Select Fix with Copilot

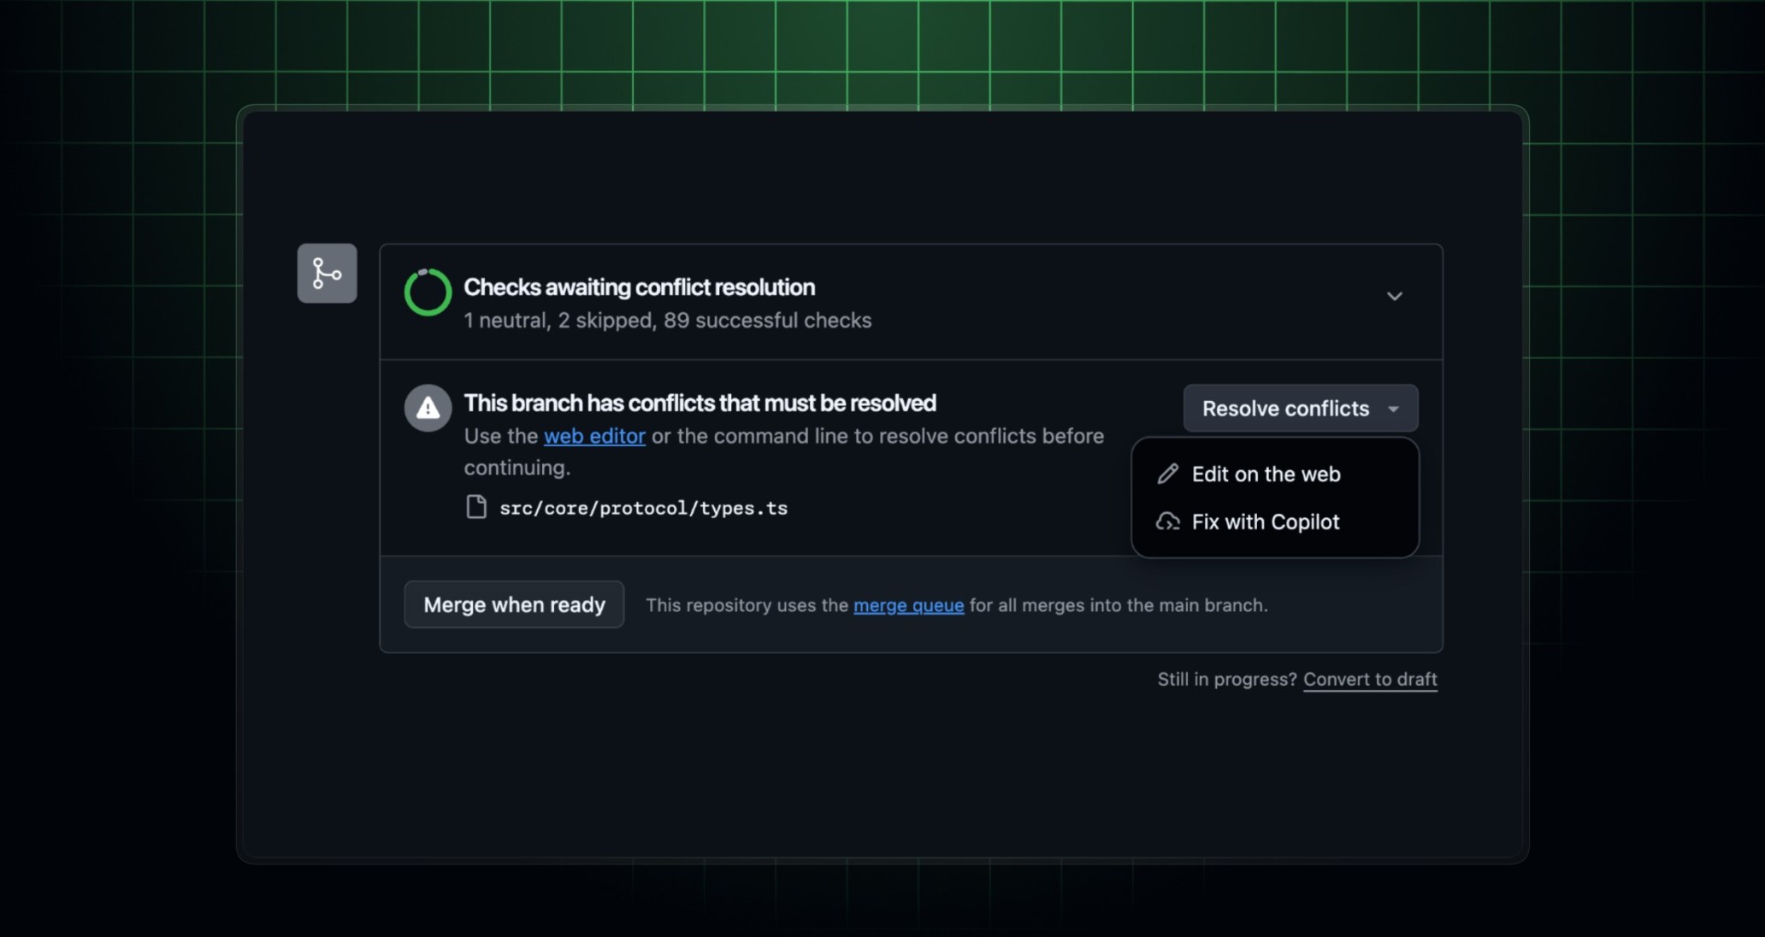click(x=1266, y=522)
